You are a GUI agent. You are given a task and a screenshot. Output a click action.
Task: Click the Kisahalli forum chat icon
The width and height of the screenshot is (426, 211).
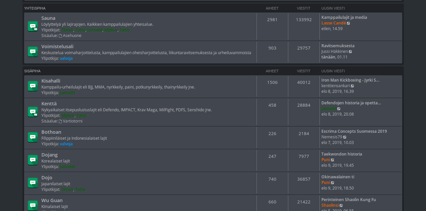(33, 86)
